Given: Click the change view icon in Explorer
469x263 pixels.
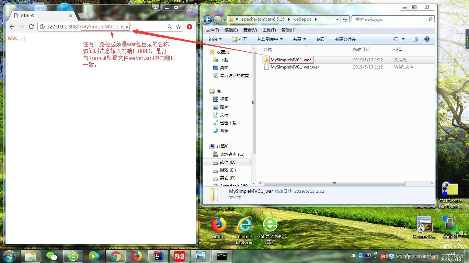Looking at the screenshot, I should point(396,39).
